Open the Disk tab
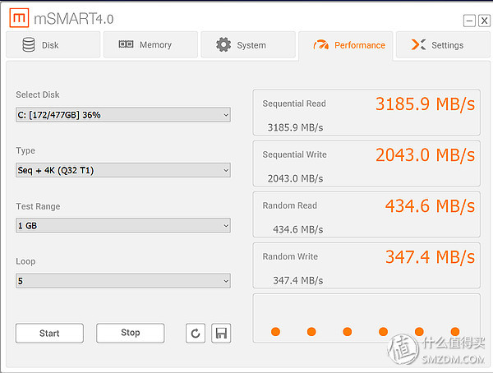The width and height of the screenshot is (493, 373). [x=53, y=44]
